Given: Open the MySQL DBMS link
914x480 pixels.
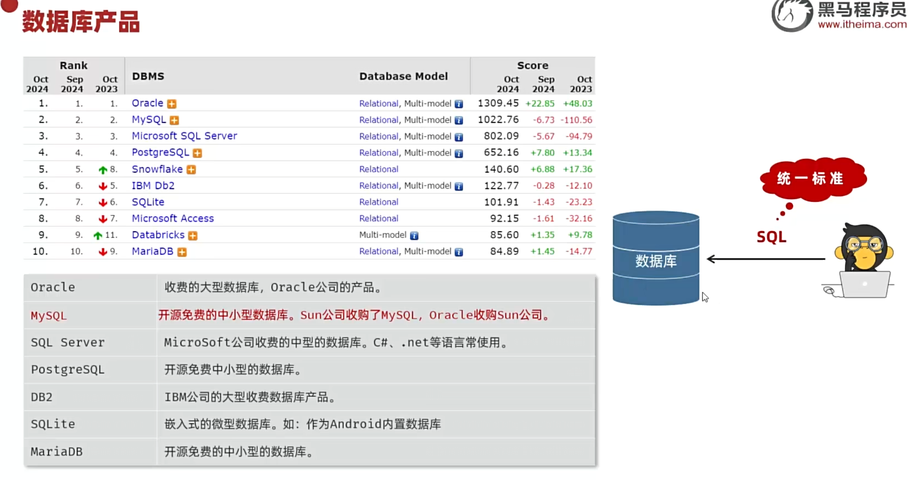Looking at the screenshot, I should pos(148,120).
